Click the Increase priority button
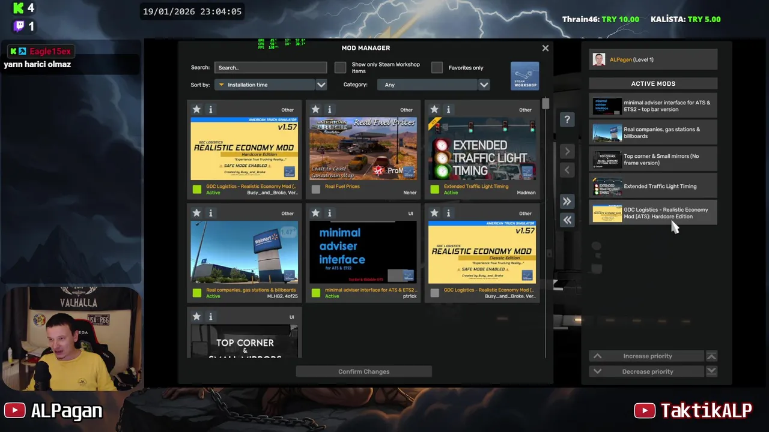 648,356
